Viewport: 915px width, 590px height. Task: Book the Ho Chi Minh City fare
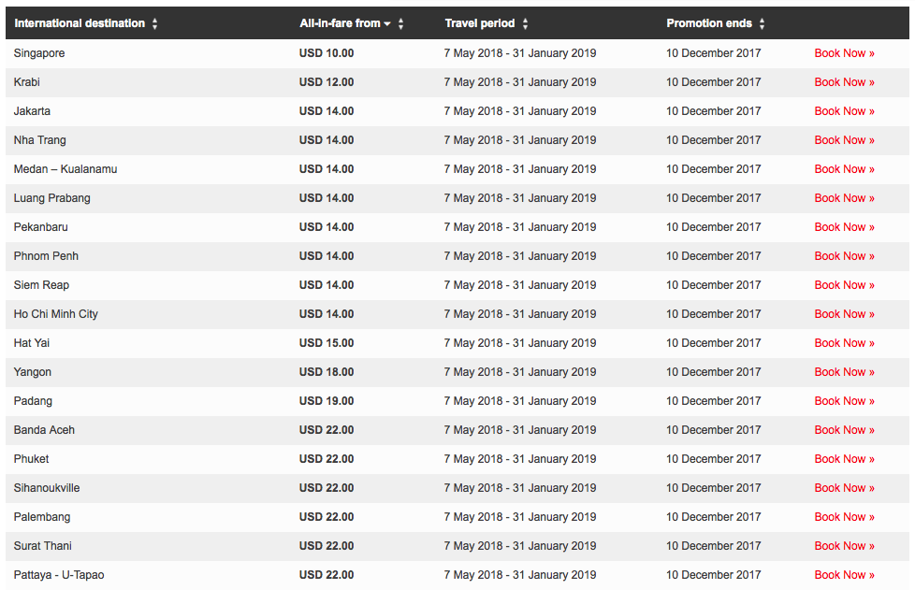pyautogui.click(x=845, y=314)
